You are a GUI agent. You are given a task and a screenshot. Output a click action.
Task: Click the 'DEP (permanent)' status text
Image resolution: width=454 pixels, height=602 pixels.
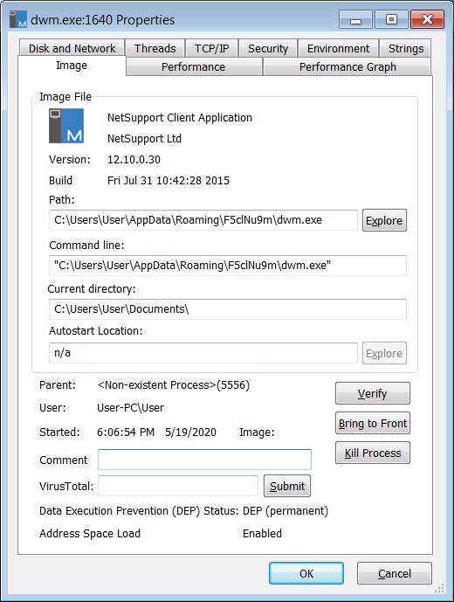click(x=285, y=511)
